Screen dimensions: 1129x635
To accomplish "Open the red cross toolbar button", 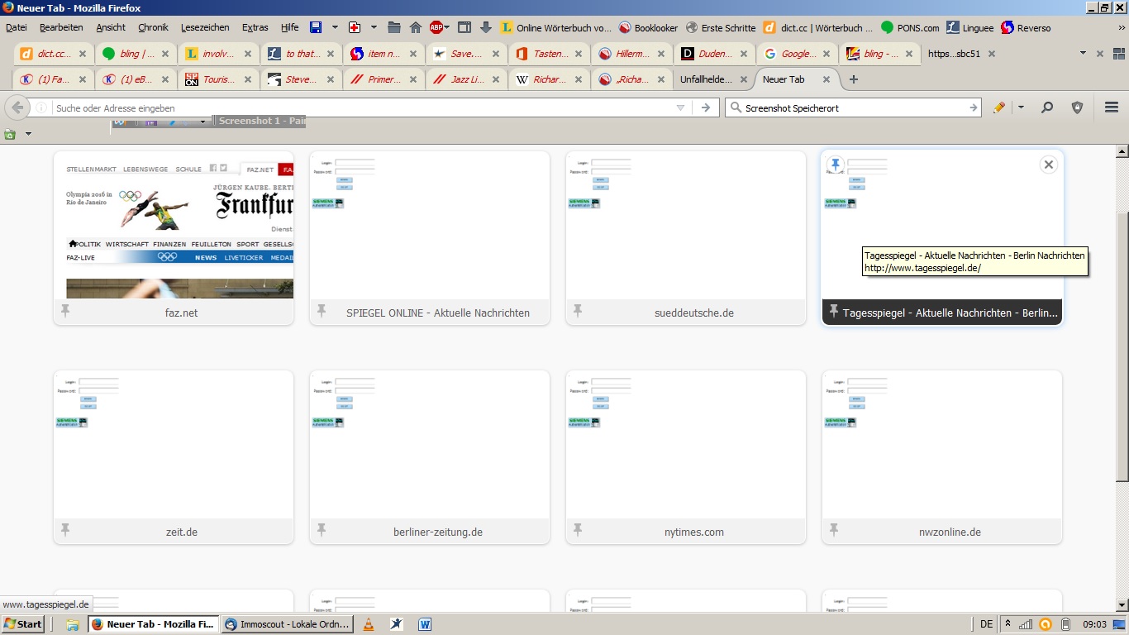I will 355,27.
